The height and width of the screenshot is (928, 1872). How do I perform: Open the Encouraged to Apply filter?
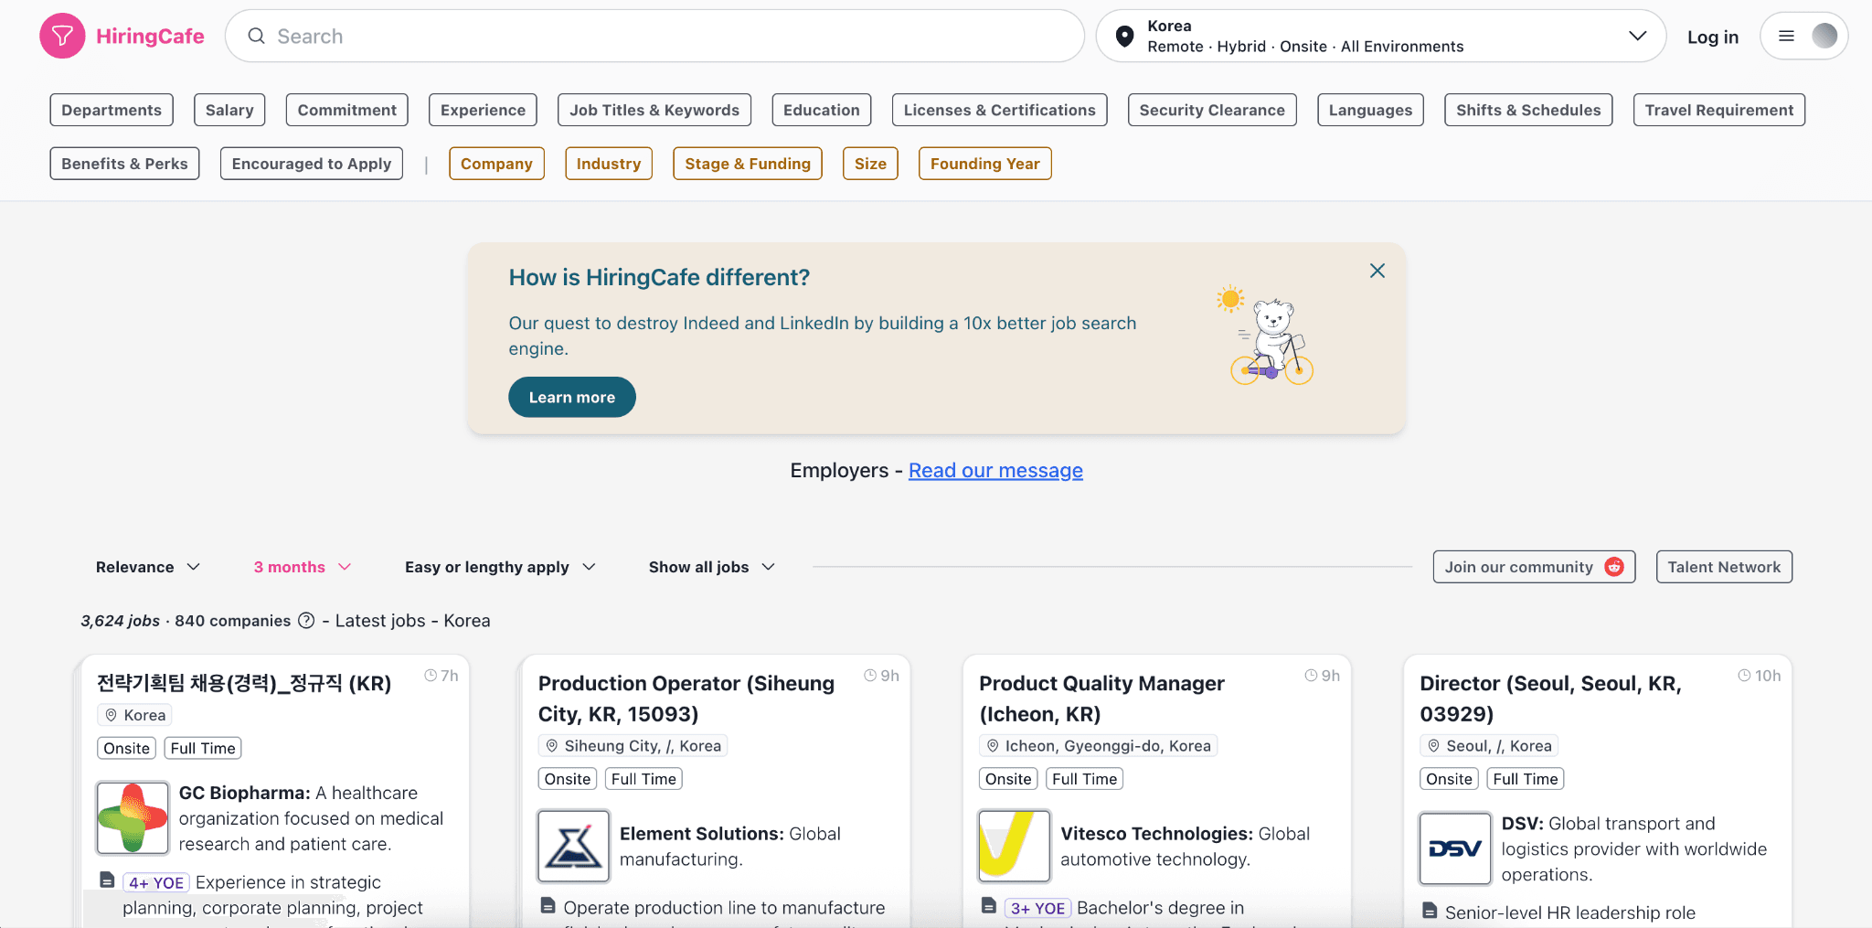tap(312, 164)
